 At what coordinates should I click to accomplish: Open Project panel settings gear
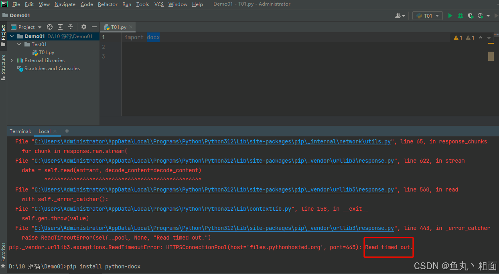point(84,27)
